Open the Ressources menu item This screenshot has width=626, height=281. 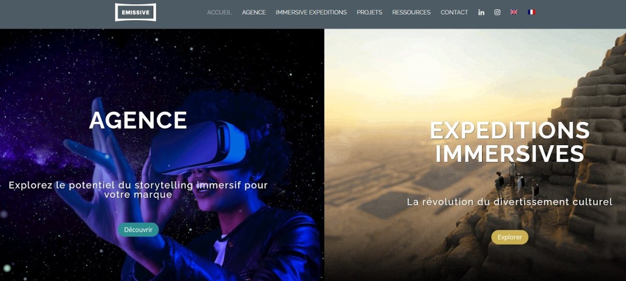(x=412, y=12)
